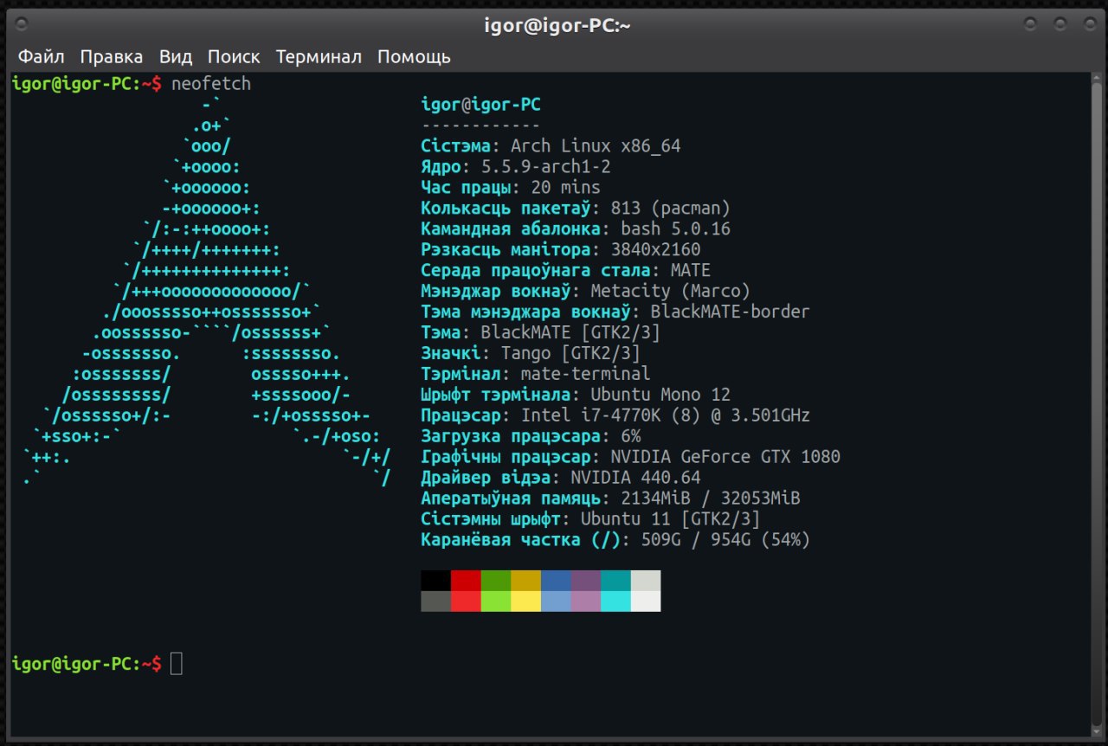
Task: Click the 'Час працы: 20 mins' line
Action: click(x=511, y=188)
